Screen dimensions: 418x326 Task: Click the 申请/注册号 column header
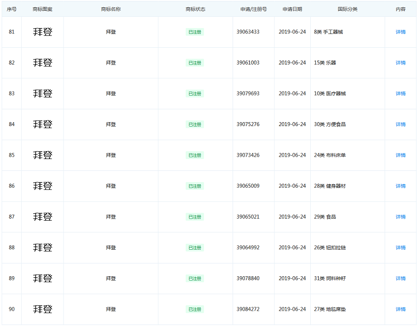tap(253, 9)
